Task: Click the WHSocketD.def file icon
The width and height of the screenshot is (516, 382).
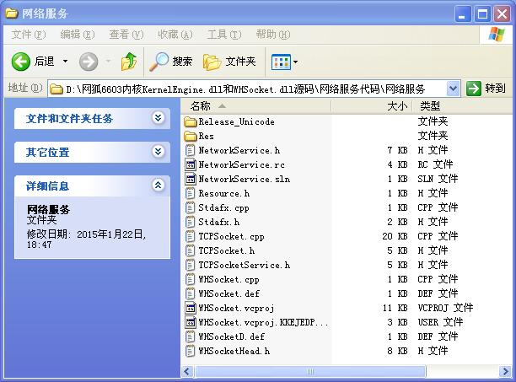Action: click(191, 337)
